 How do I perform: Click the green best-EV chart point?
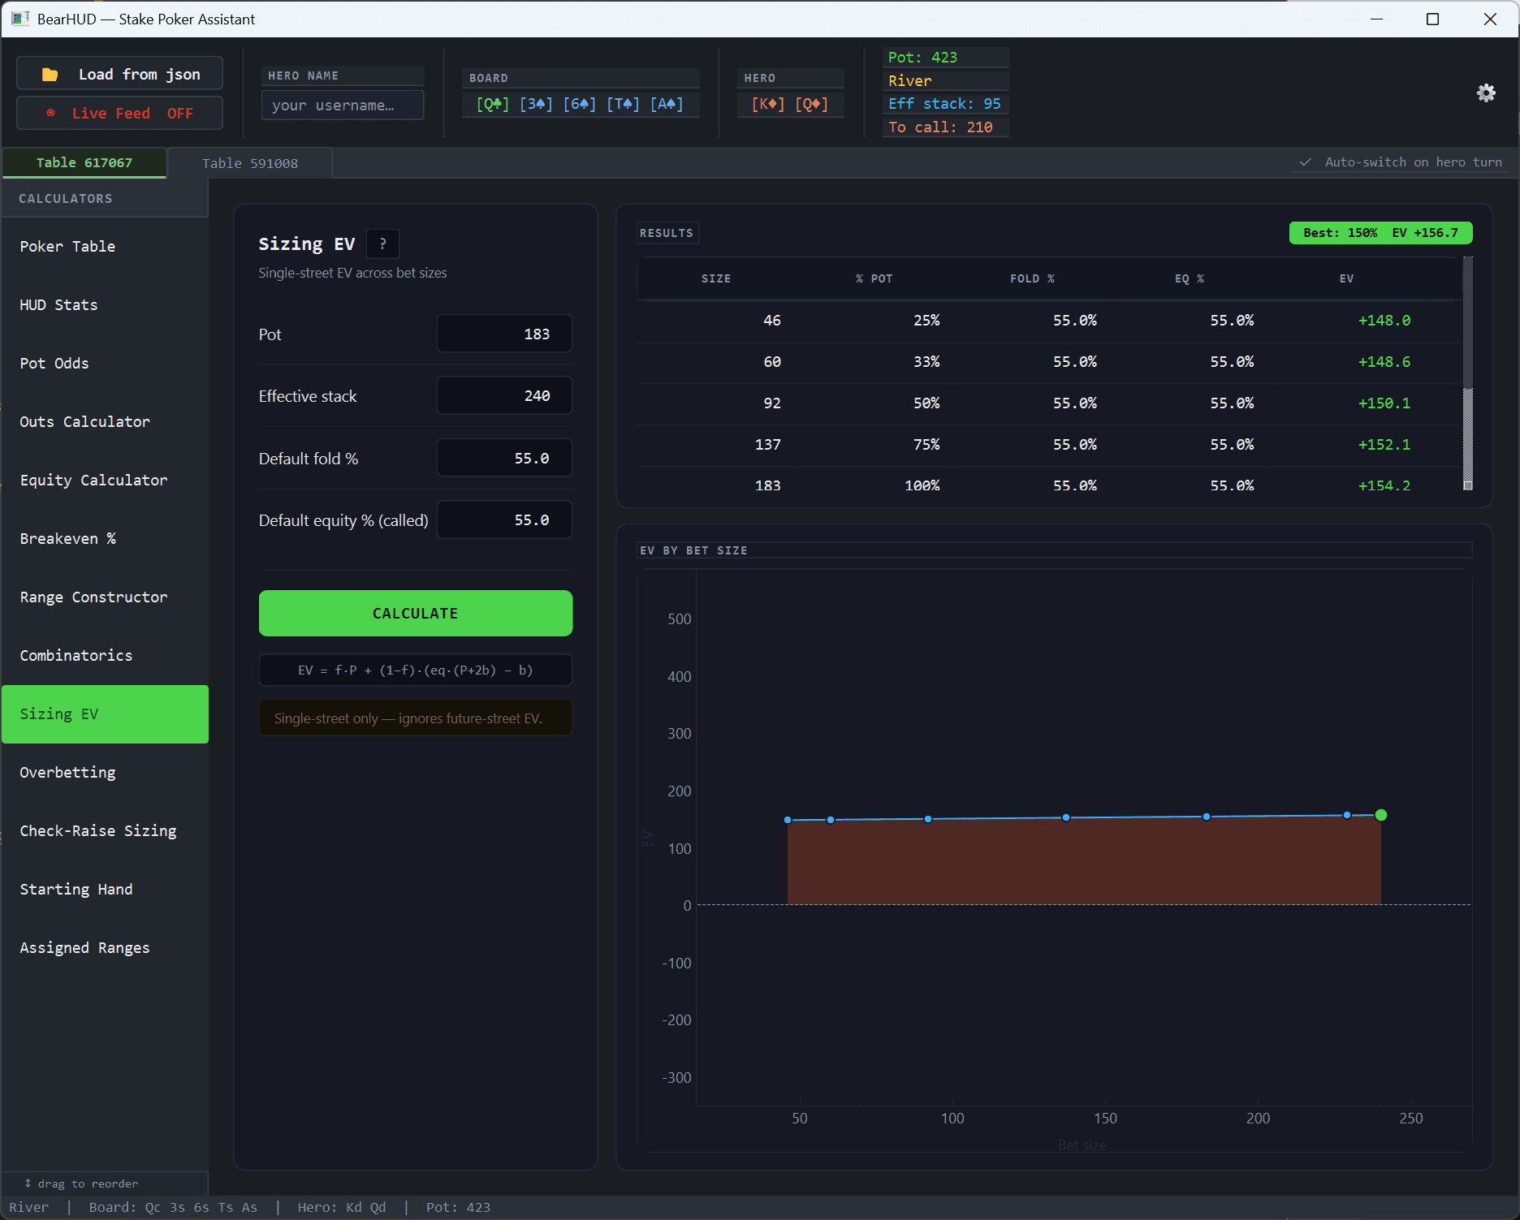pos(1380,815)
